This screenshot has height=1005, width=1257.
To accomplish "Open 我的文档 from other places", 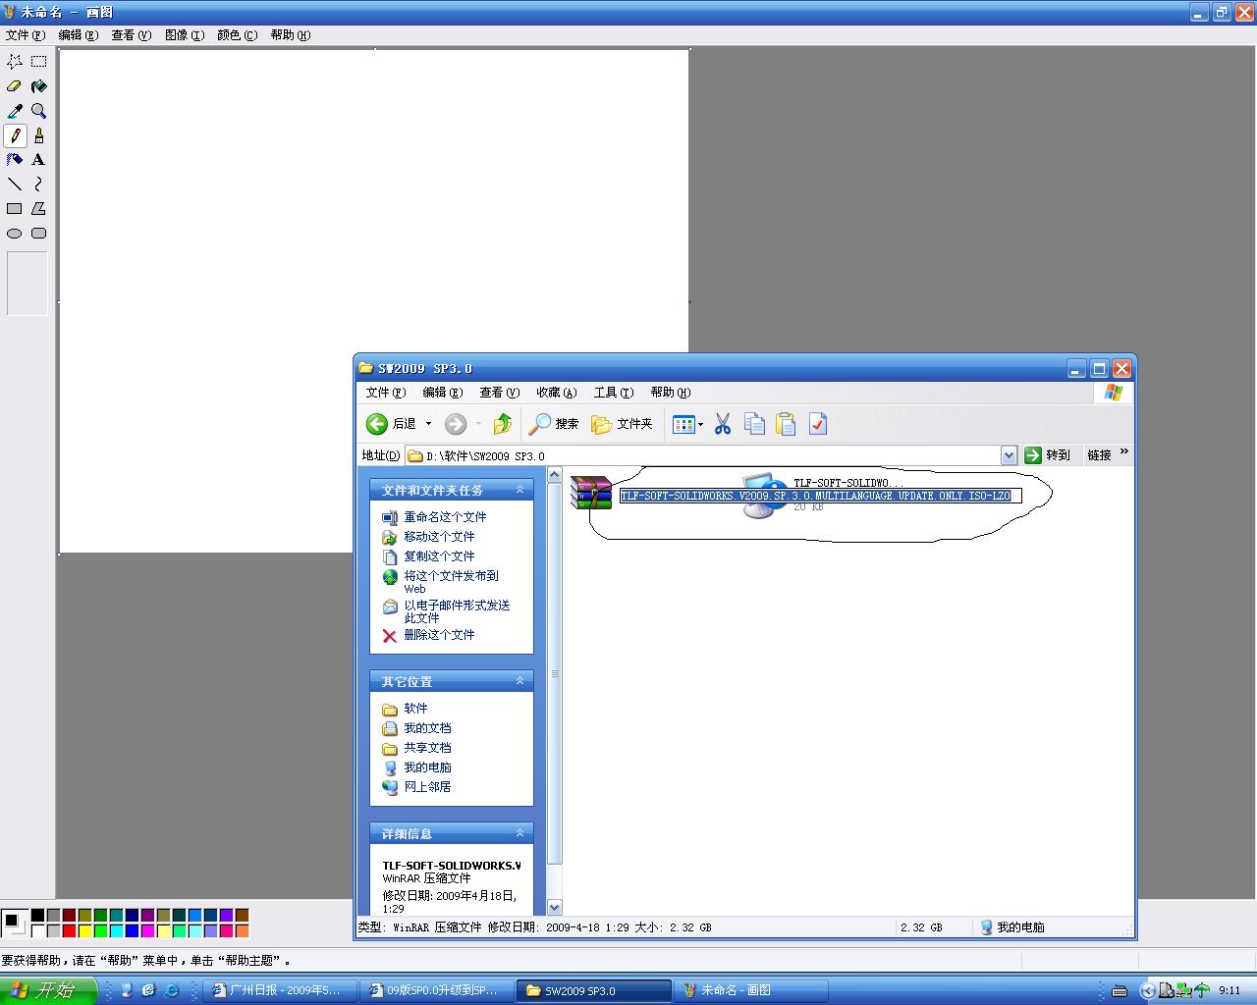I will (427, 728).
